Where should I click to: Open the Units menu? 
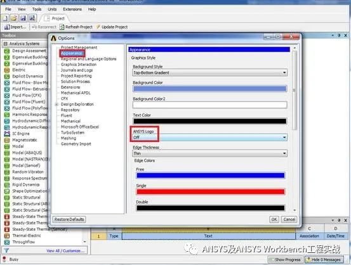[52, 9]
